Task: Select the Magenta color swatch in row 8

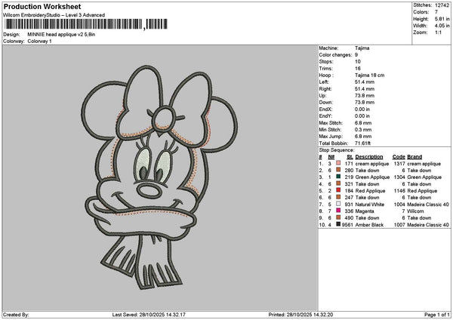Action: click(x=338, y=211)
